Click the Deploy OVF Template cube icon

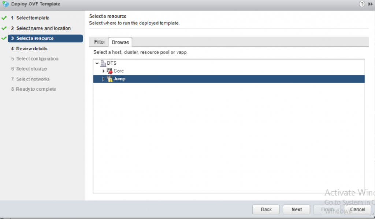5,4
